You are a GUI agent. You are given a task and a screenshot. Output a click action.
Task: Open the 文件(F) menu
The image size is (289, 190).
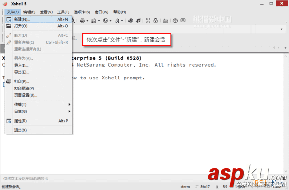[x=13, y=12]
